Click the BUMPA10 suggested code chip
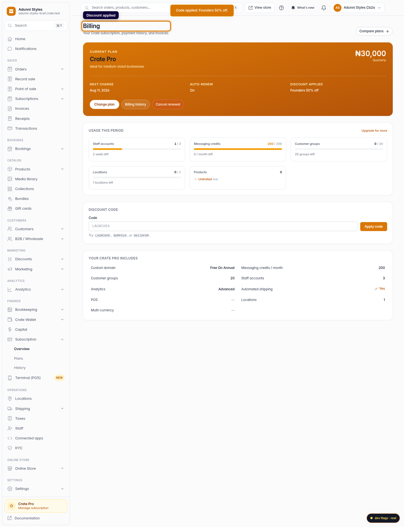The width and height of the screenshot is (404, 527). click(x=120, y=236)
